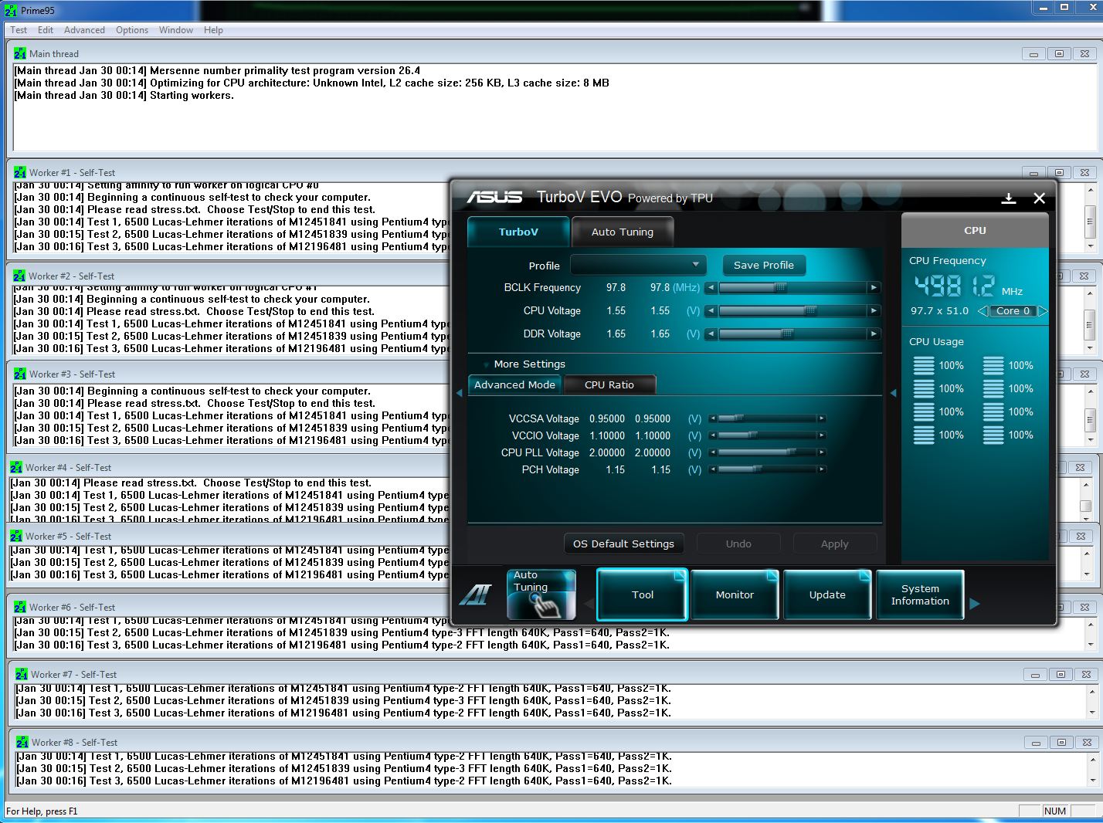Decrease VCCIO Voltage with left arrow

[x=713, y=435]
